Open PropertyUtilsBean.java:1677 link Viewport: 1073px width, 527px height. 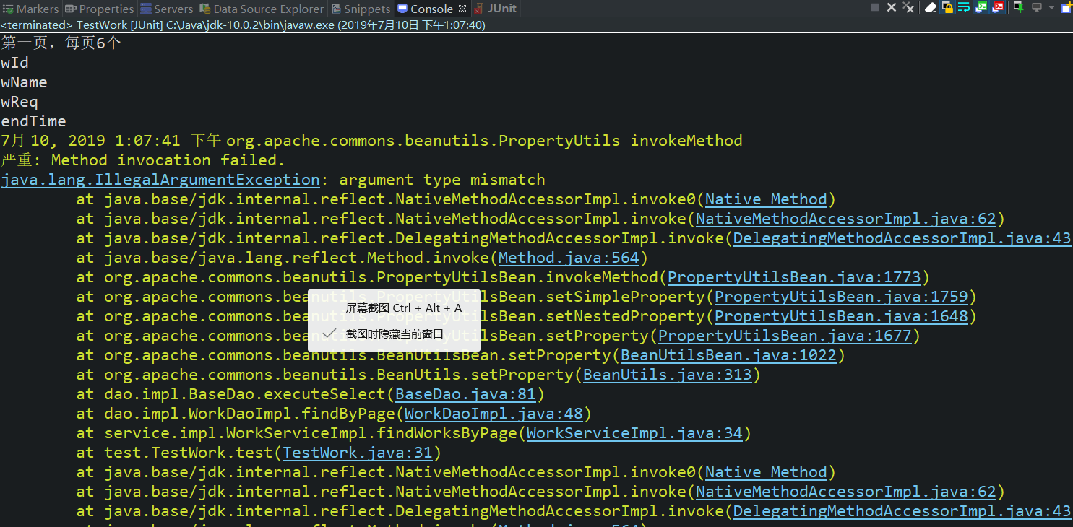pos(785,336)
